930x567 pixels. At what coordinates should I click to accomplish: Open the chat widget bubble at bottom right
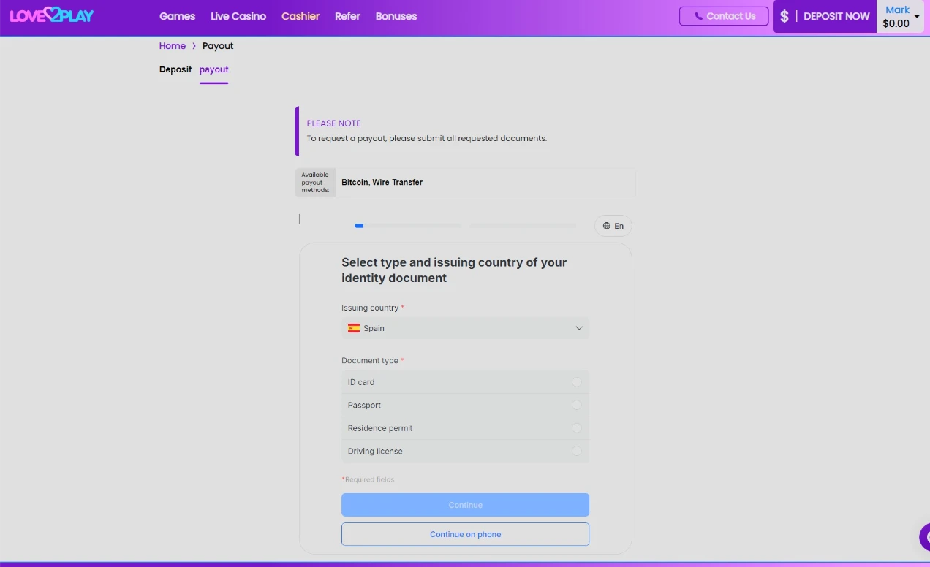tap(924, 537)
